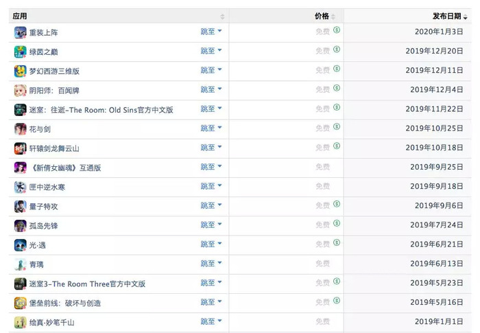
Task: Click the 绿茵之巅 app icon
Action: 20,51
